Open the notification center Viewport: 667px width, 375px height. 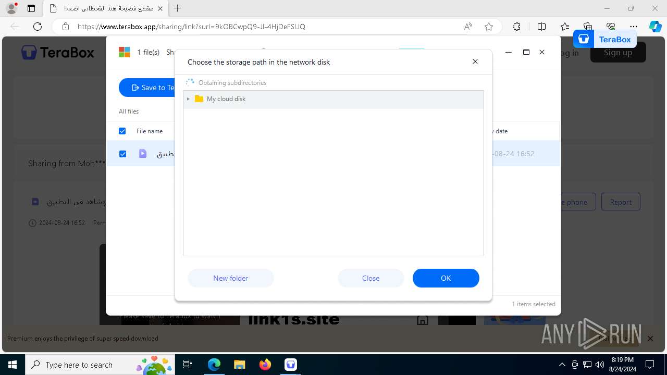click(650, 365)
